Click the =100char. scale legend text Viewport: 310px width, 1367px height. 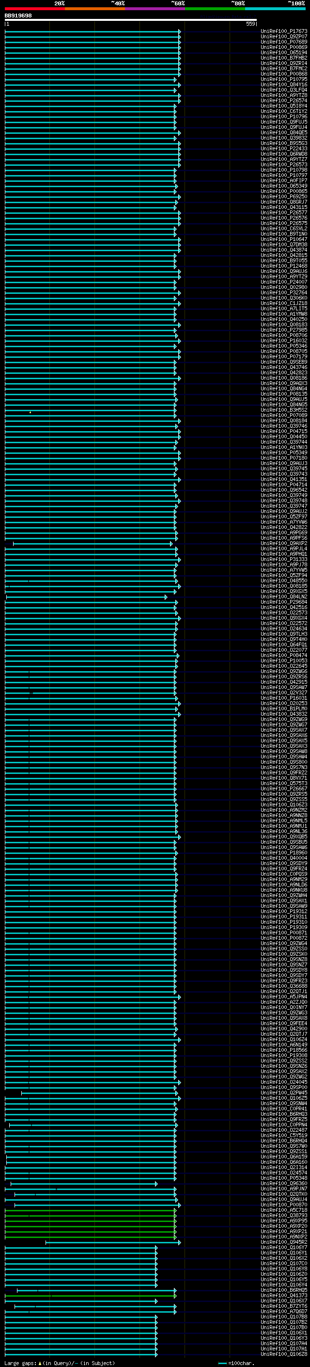coord(241,1363)
